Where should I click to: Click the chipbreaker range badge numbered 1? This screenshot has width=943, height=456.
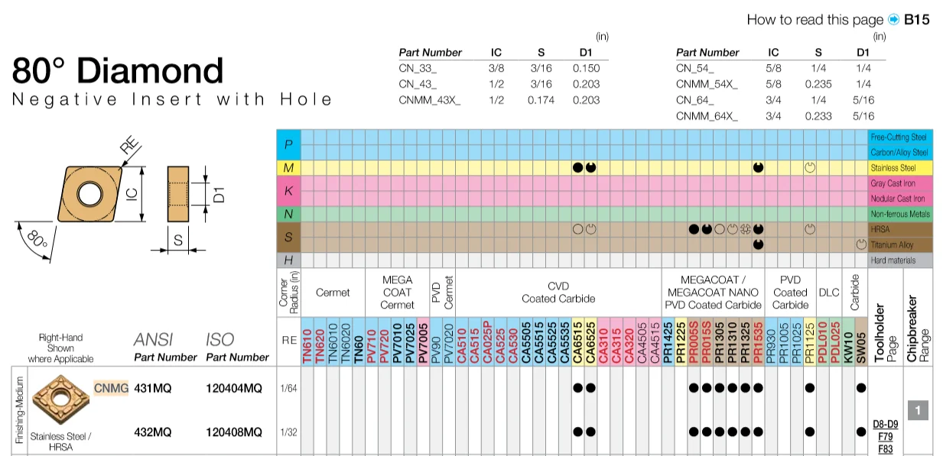click(918, 410)
